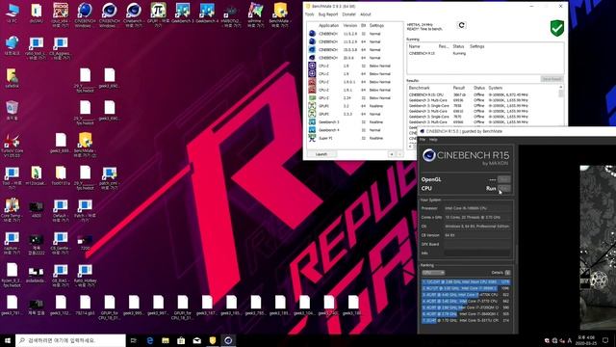Open Task View from the taskbar
The width and height of the screenshot is (616, 347).
(x=134, y=340)
